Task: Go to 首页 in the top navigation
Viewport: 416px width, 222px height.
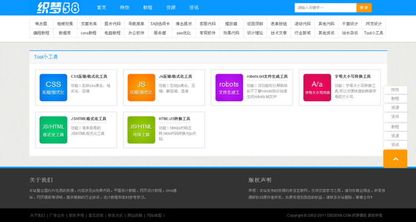Action: pos(102,8)
